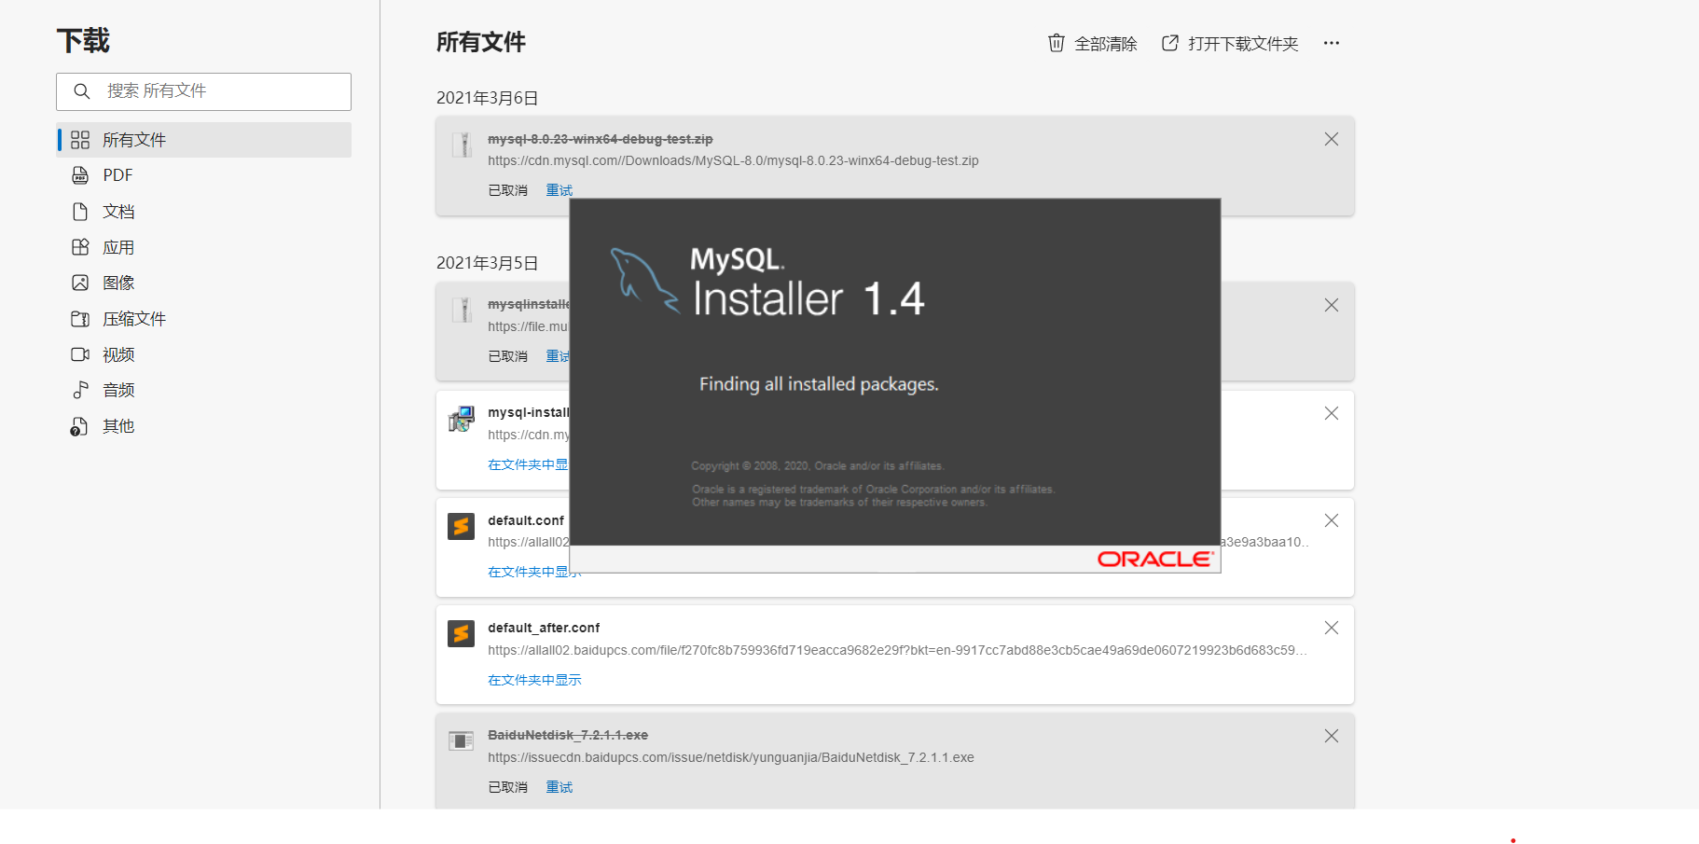Viewport: 1699px width, 844px height.
Task: Click the magnifier icon in the search box
Action: 82,91
